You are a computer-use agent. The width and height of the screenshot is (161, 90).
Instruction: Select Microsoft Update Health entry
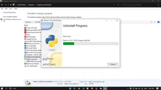coord(33,50)
